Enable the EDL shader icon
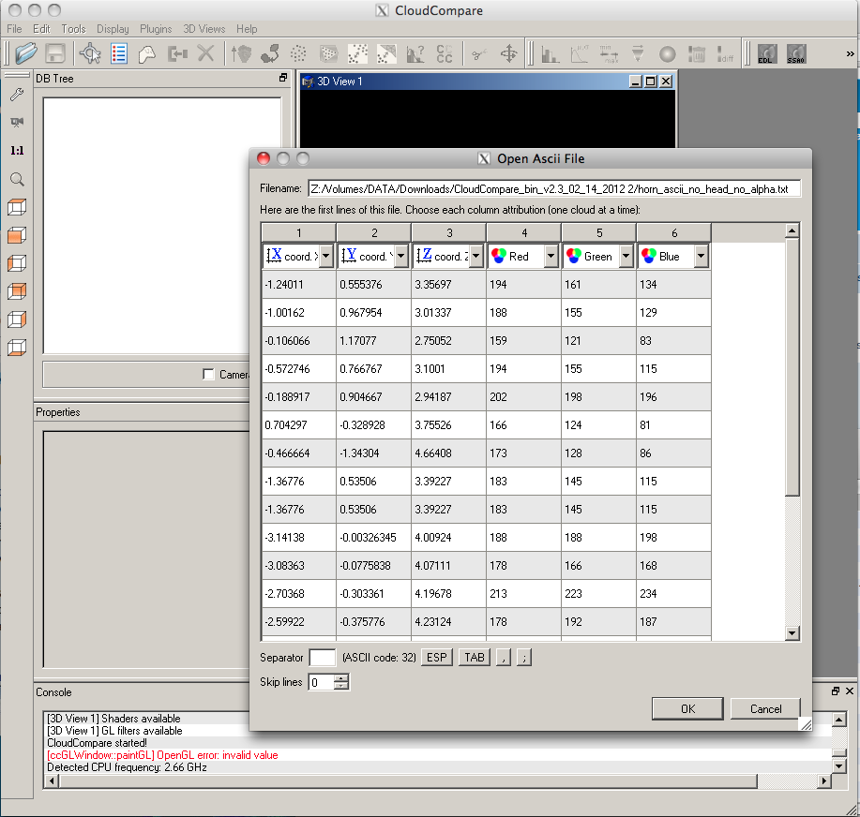The height and width of the screenshot is (817, 860). coord(765,53)
